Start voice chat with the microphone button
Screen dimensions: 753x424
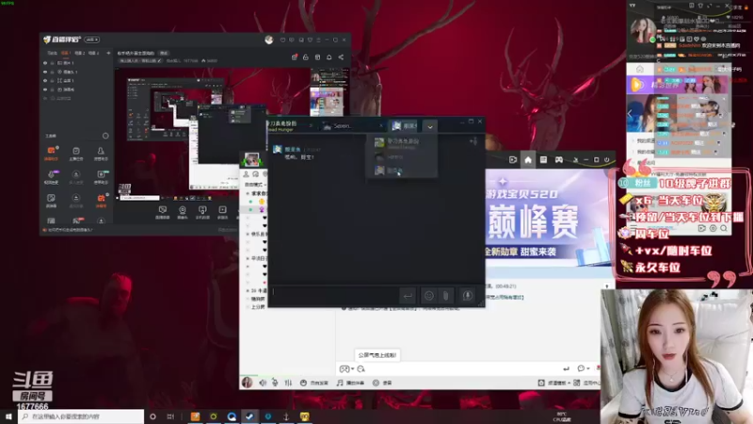pyautogui.click(x=467, y=296)
